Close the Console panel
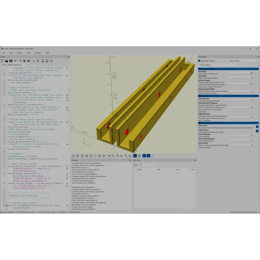The height and width of the screenshot is (260, 260). point(130,160)
